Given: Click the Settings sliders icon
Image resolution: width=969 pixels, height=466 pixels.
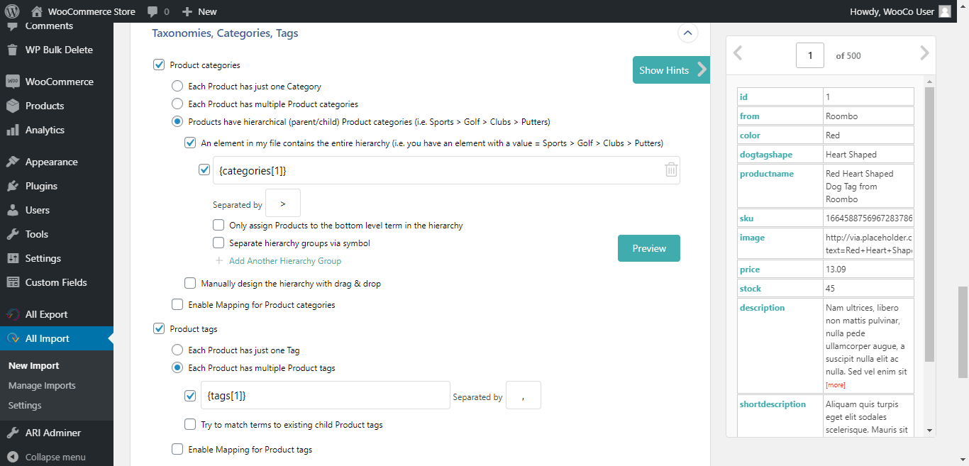Looking at the screenshot, I should [13, 258].
